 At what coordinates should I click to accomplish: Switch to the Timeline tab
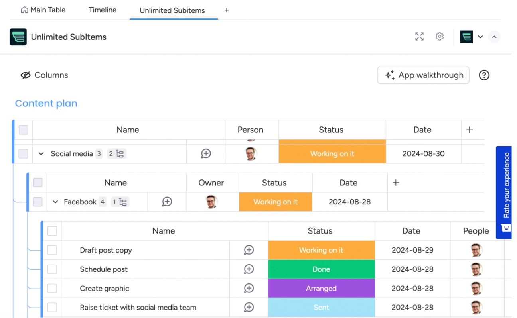(102, 10)
